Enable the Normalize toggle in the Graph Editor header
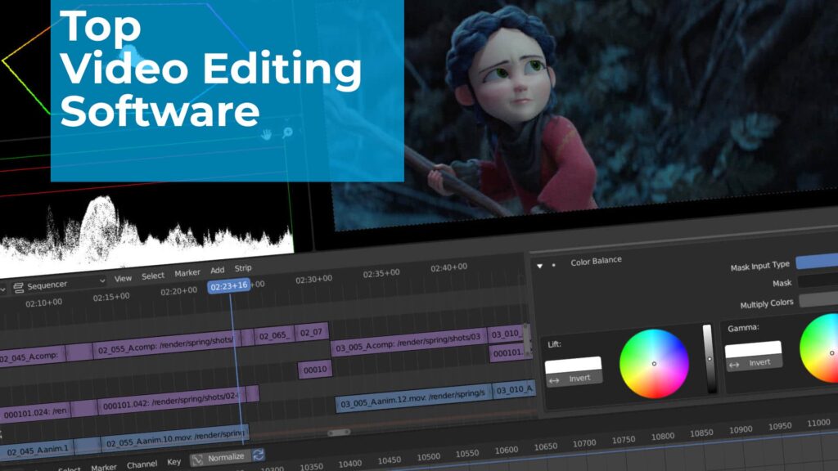Image resolution: width=838 pixels, height=471 pixels. (226, 457)
